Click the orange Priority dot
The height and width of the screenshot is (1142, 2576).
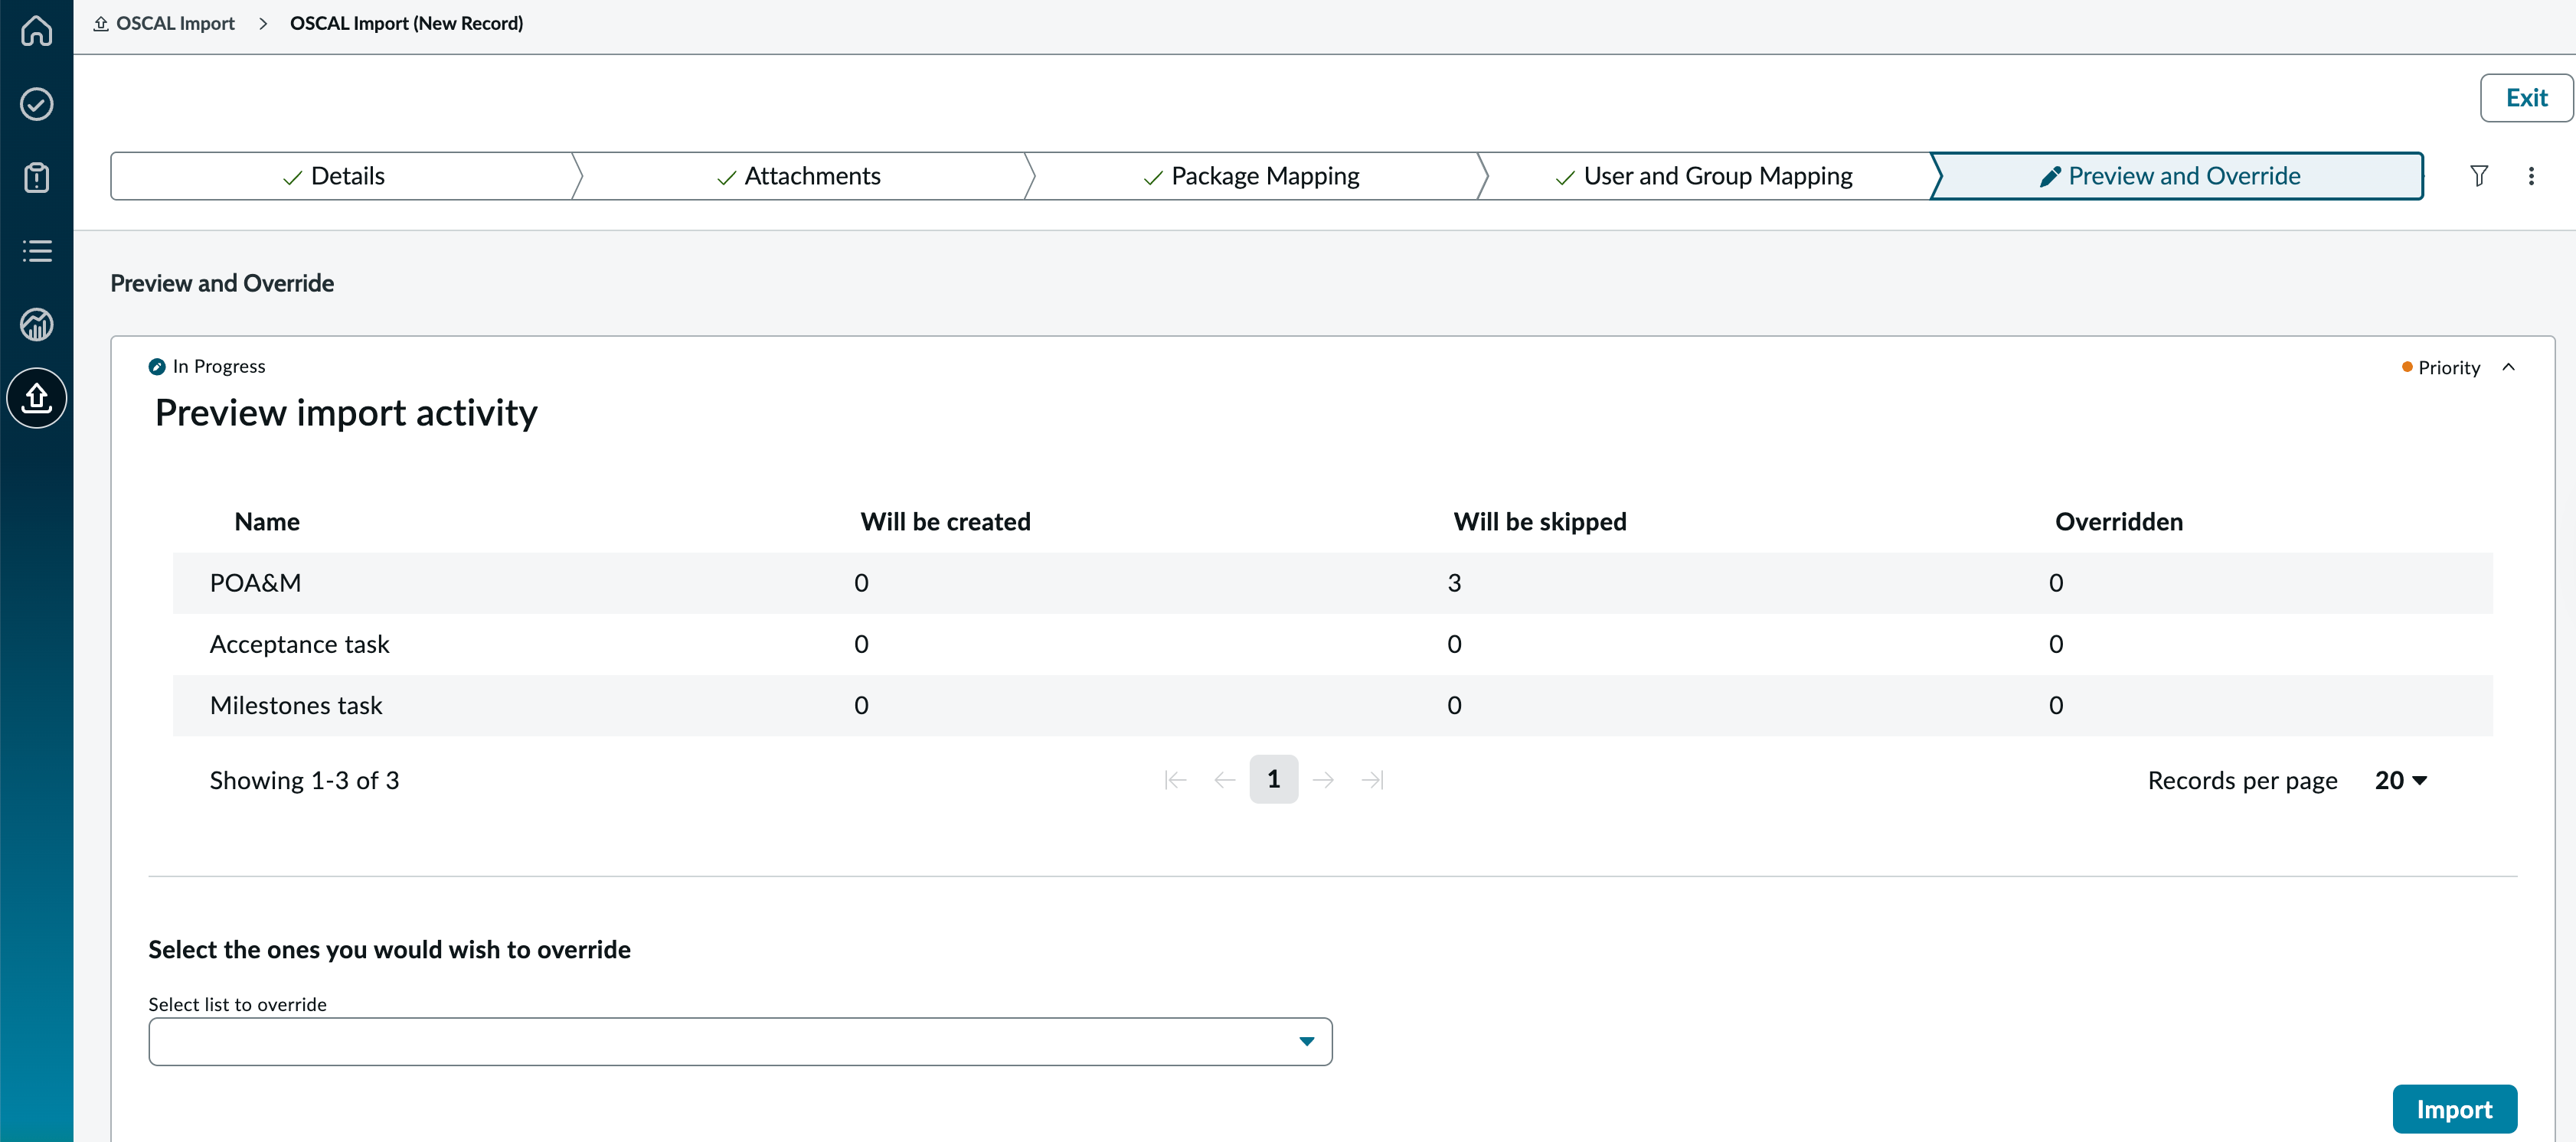[2407, 367]
